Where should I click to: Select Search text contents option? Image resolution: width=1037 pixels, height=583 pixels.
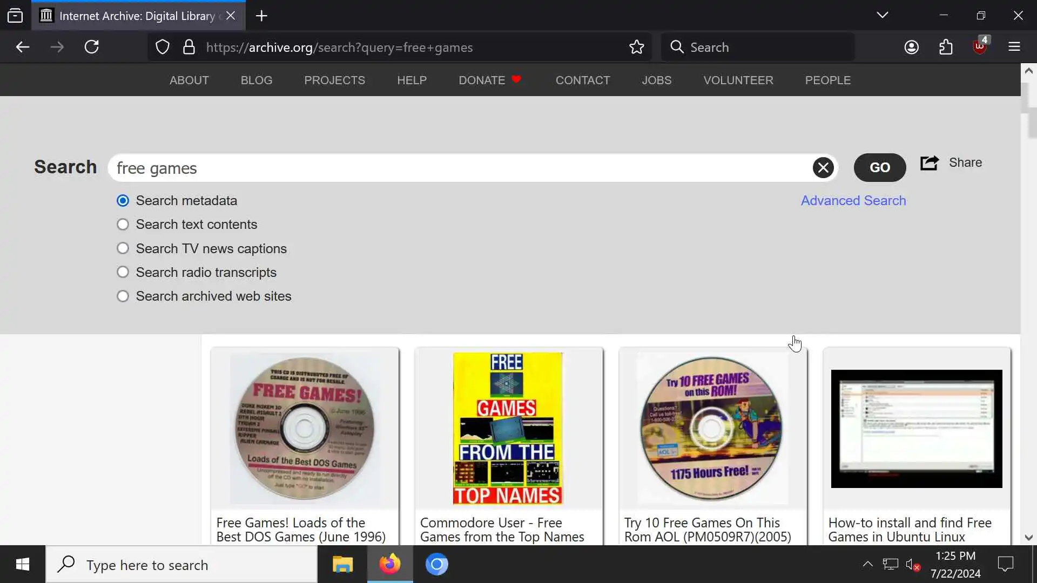tap(123, 225)
